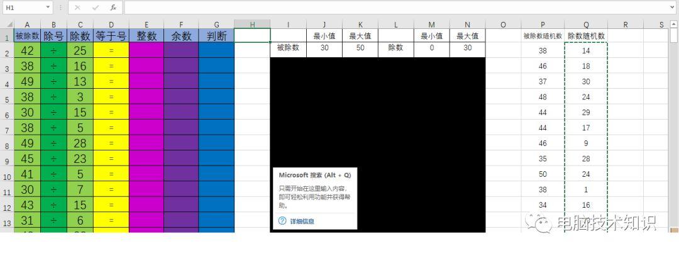Click the 判断 header cell
Screen dimensions: 679x253
216,36
